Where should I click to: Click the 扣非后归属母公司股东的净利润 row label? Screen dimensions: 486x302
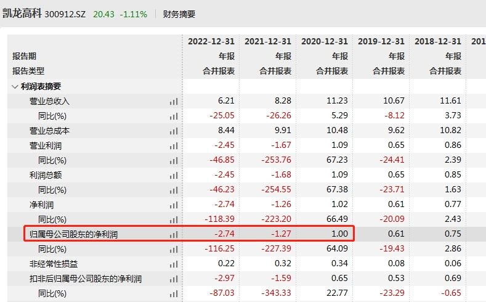(86, 279)
